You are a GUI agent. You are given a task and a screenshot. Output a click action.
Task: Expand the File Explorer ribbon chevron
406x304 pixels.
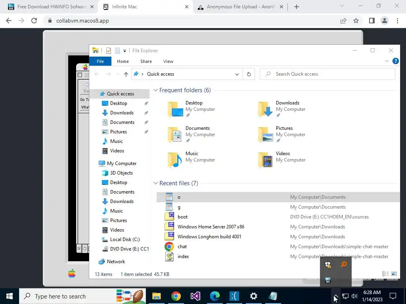(x=387, y=61)
